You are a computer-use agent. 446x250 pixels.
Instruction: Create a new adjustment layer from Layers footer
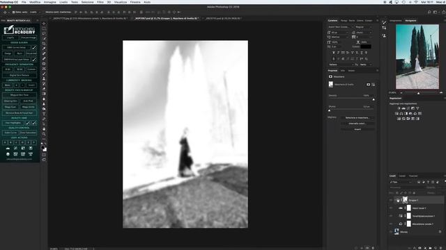424,248
